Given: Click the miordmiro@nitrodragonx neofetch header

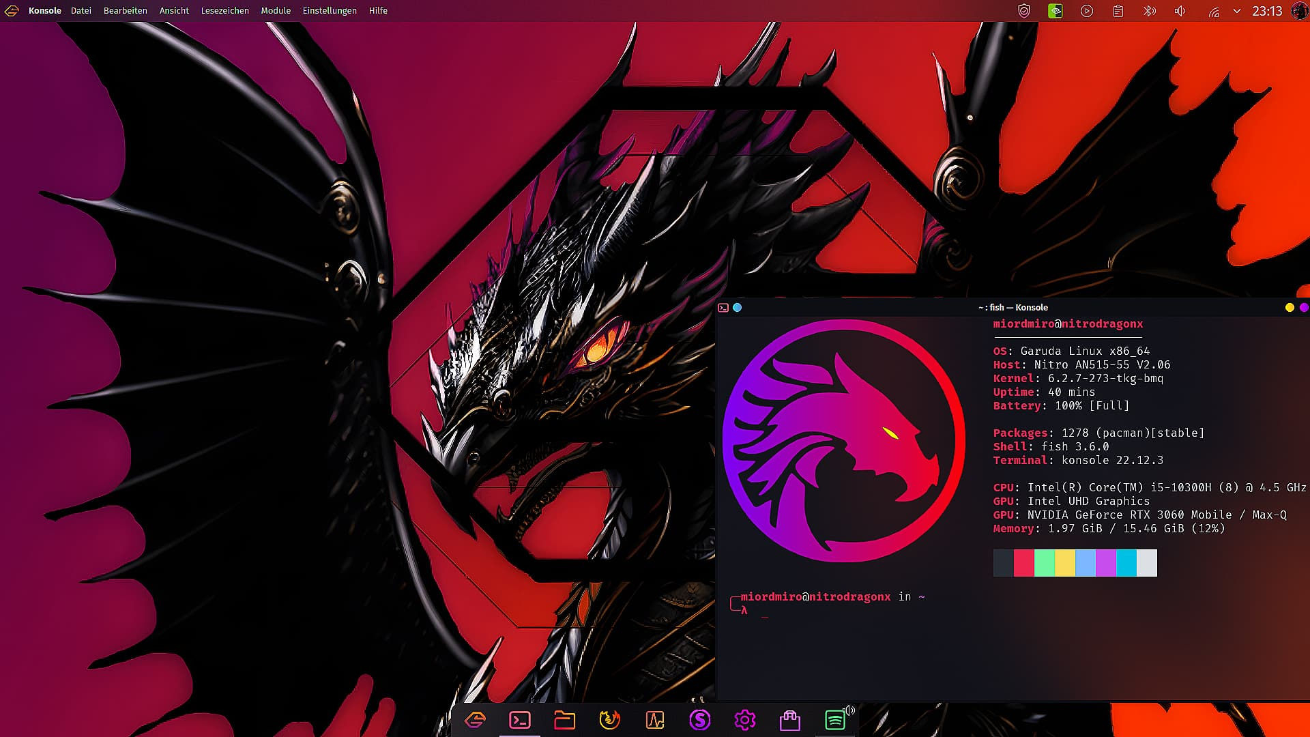Looking at the screenshot, I should pyautogui.click(x=1068, y=323).
